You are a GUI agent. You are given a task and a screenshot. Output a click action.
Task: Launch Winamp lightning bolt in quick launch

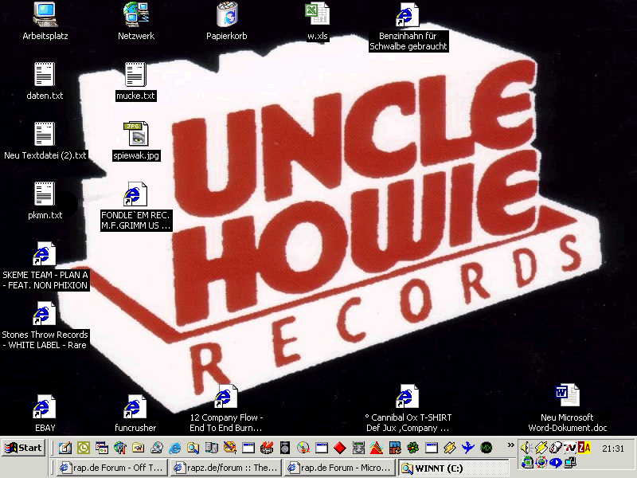click(x=450, y=448)
